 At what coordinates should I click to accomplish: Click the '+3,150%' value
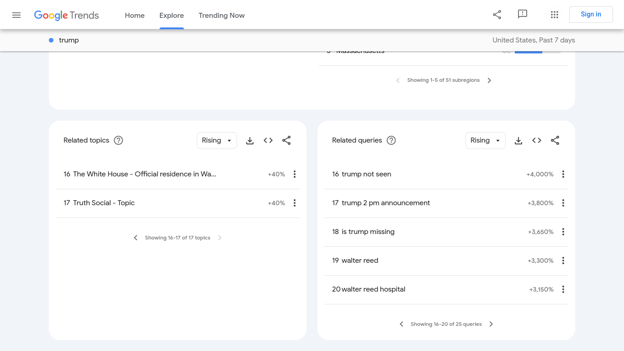click(x=541, y=289)
